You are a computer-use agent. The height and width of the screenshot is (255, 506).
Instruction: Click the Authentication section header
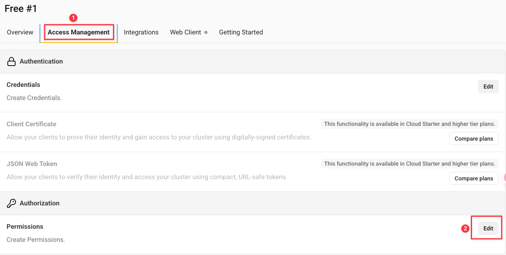[x=41, y=61]
